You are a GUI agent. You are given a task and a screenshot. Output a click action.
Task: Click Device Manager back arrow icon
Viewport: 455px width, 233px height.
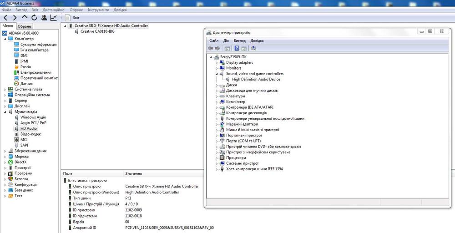(210, 48)
